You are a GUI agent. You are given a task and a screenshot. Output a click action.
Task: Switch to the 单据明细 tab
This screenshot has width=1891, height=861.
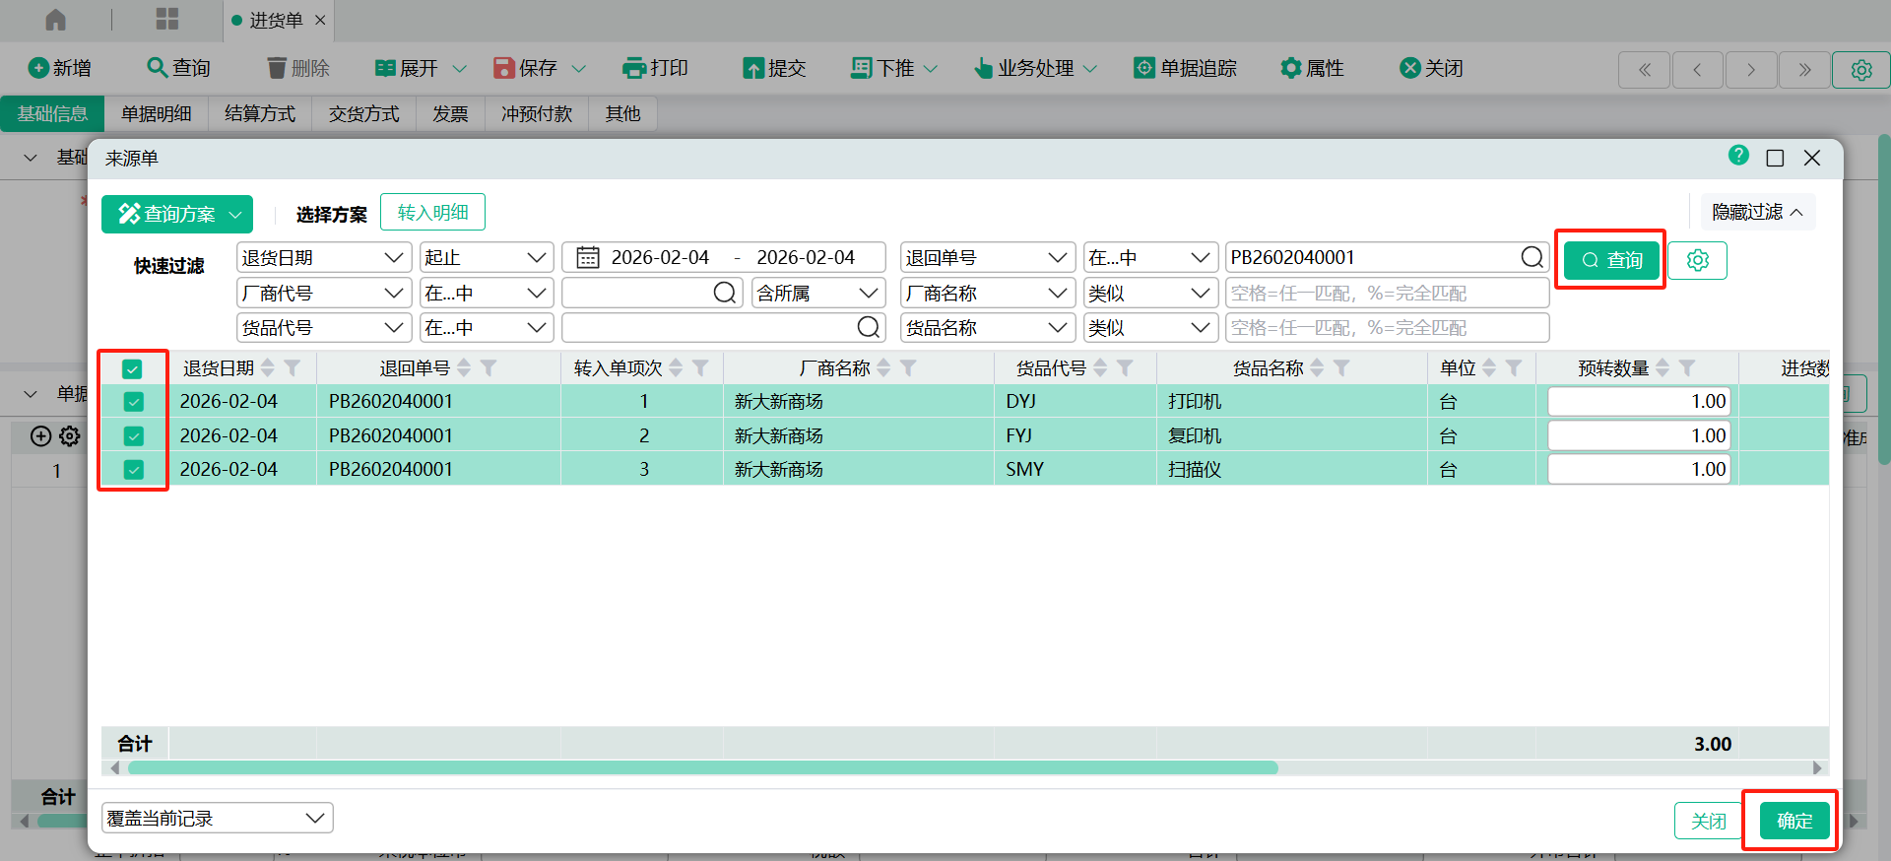[x=156, y=114]
